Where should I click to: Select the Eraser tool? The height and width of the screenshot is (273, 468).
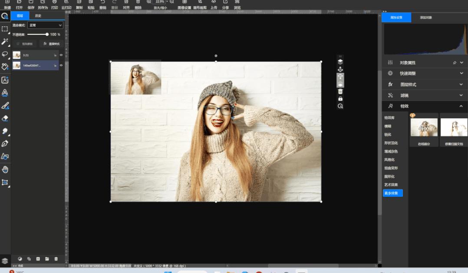click(x=5, y=118)
